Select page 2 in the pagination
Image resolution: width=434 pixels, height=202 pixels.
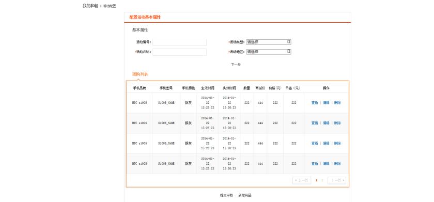322,180
